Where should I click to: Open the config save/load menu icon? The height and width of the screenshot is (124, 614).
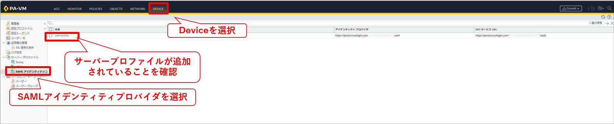(601, 9)
